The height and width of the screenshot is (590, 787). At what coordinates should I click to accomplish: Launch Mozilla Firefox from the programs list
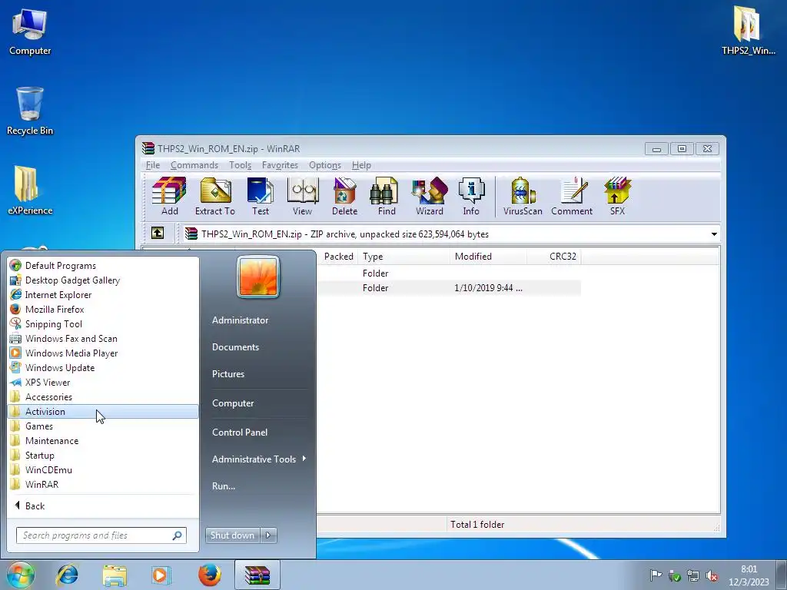coord(103,309)
